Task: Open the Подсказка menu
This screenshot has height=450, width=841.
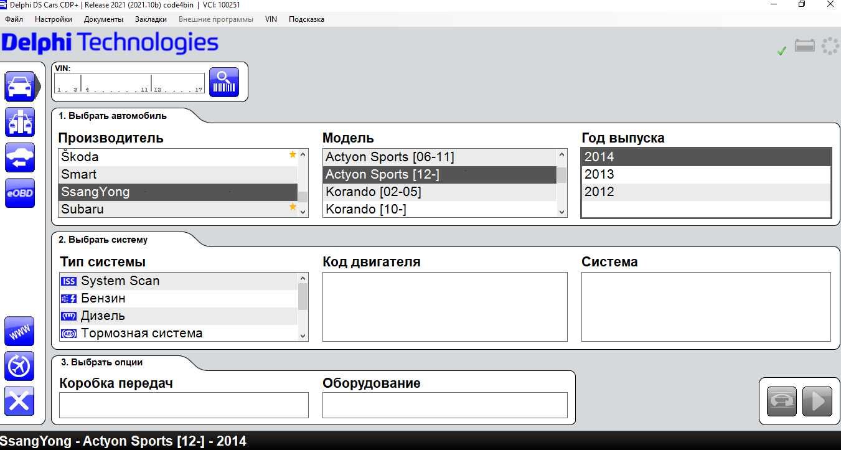Action: click(306, 19)
